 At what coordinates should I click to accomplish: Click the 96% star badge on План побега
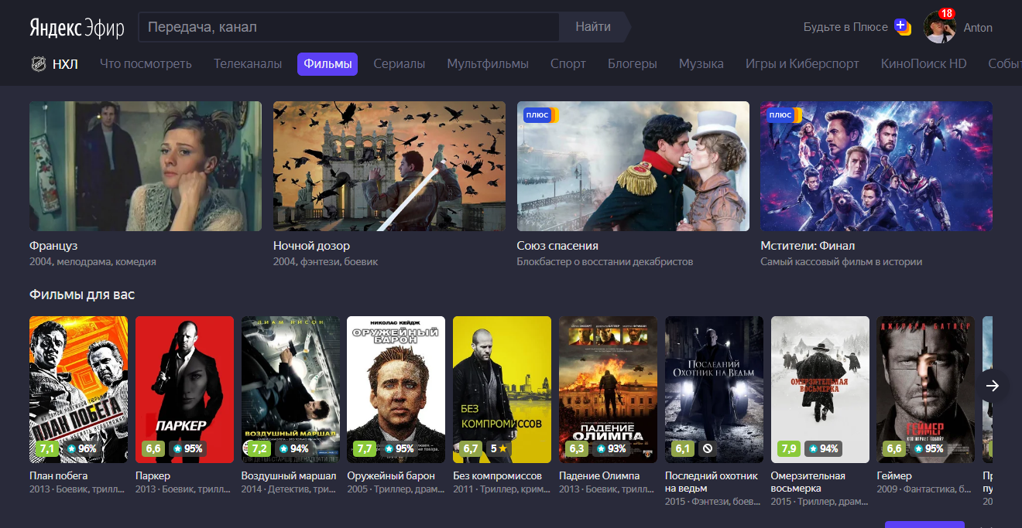pyautogui.click(x=81, y=448)
